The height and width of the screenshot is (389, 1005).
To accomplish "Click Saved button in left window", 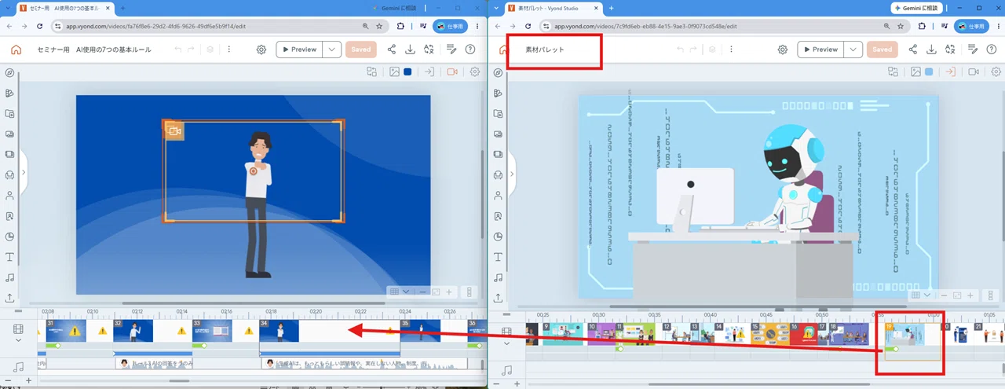I will point(361,50).
